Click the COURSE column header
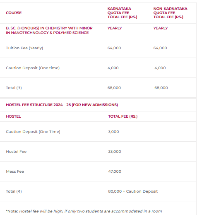This screenshot has width=197, height=215. (14, 13)
